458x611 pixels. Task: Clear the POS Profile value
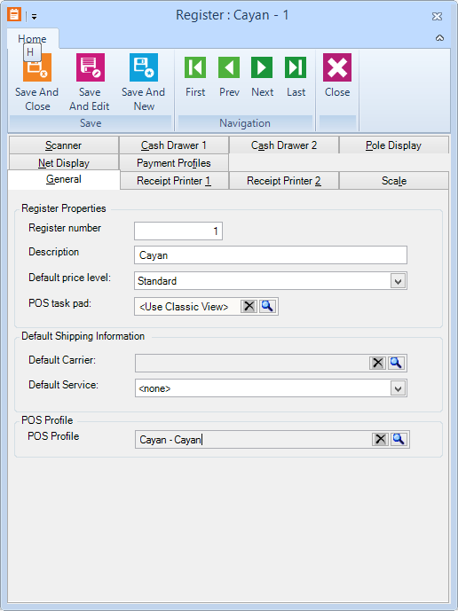click(x=381, y=440)
